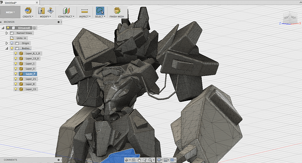Switch to the Untitled* document tab
The width and height of the screenshot is (302, 163).
tap(19, 3)
